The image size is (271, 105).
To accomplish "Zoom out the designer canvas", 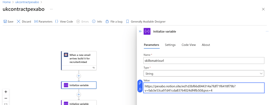I will (6, 98).
